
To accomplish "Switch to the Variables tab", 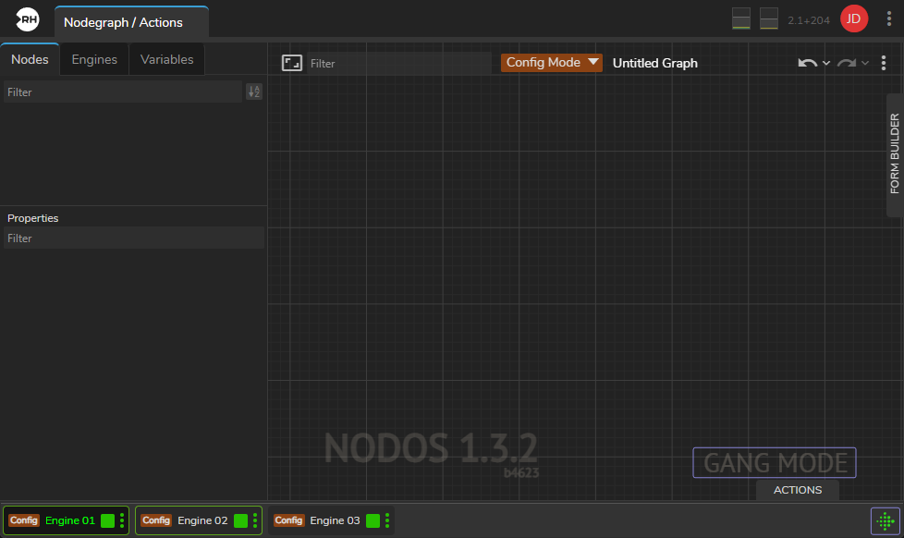I will click(166, 59).
